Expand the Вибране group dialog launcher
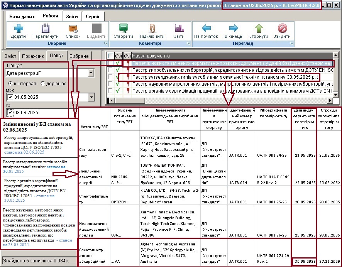This screenshot has width=342, height=267. tap(106, 43)
